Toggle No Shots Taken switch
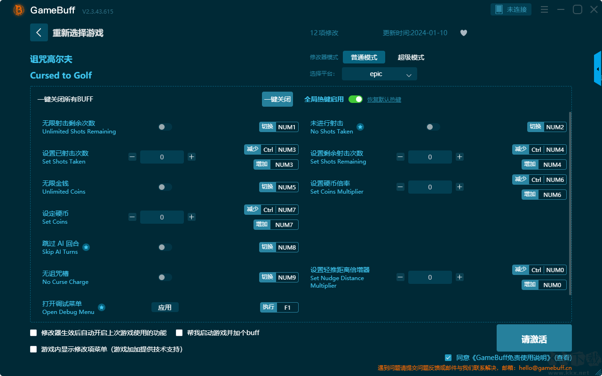The image size is (602, 376). [433, 127]
